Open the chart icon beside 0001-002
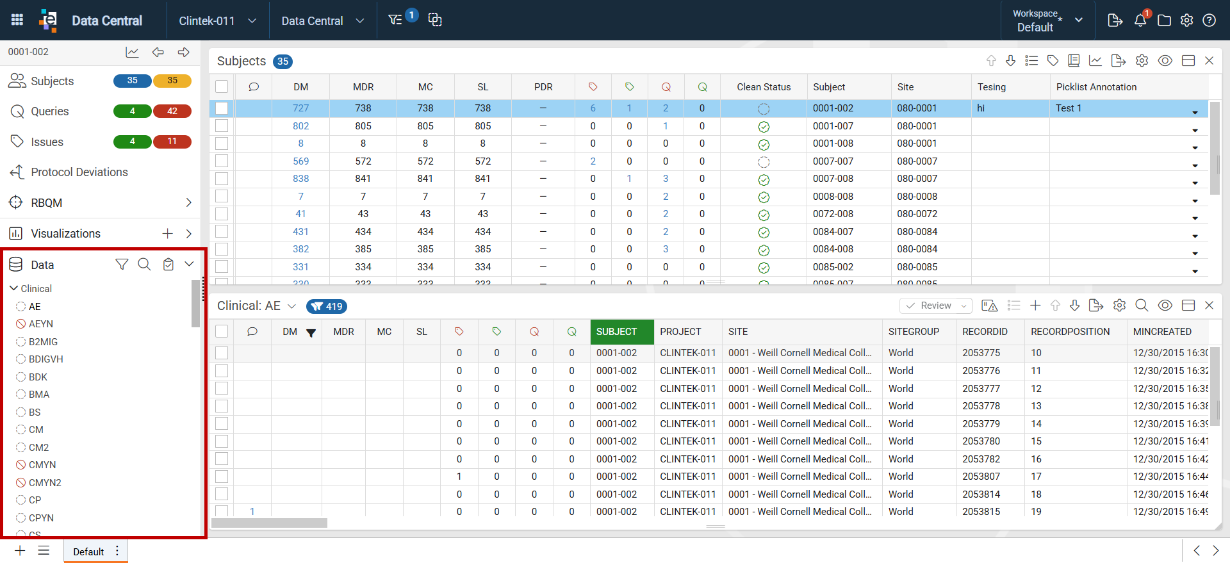Viewport: 1230px width, 563px height. pyautogui.click(x=132, y=52)
